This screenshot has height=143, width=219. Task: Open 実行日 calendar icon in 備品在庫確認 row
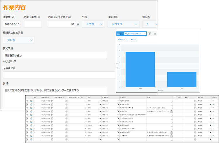(195, 125)
